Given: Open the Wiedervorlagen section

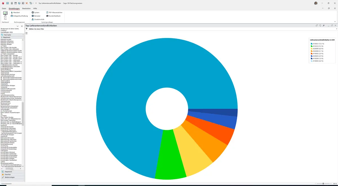Looking at the screenshot, I should [x=12, y=177].
